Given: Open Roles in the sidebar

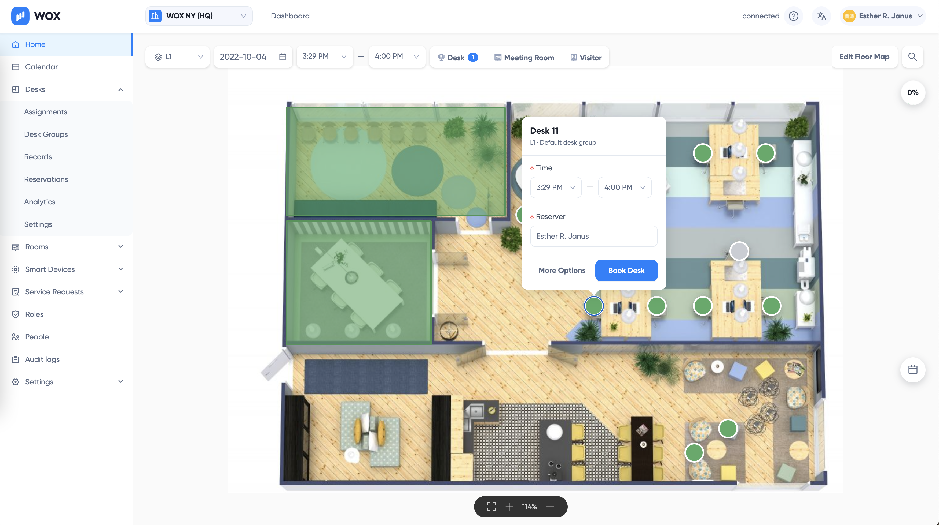Looking at the screenshot, I should [66, 314].
